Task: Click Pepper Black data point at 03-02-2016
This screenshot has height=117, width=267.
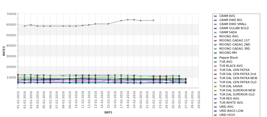Action: pos(31,25)
